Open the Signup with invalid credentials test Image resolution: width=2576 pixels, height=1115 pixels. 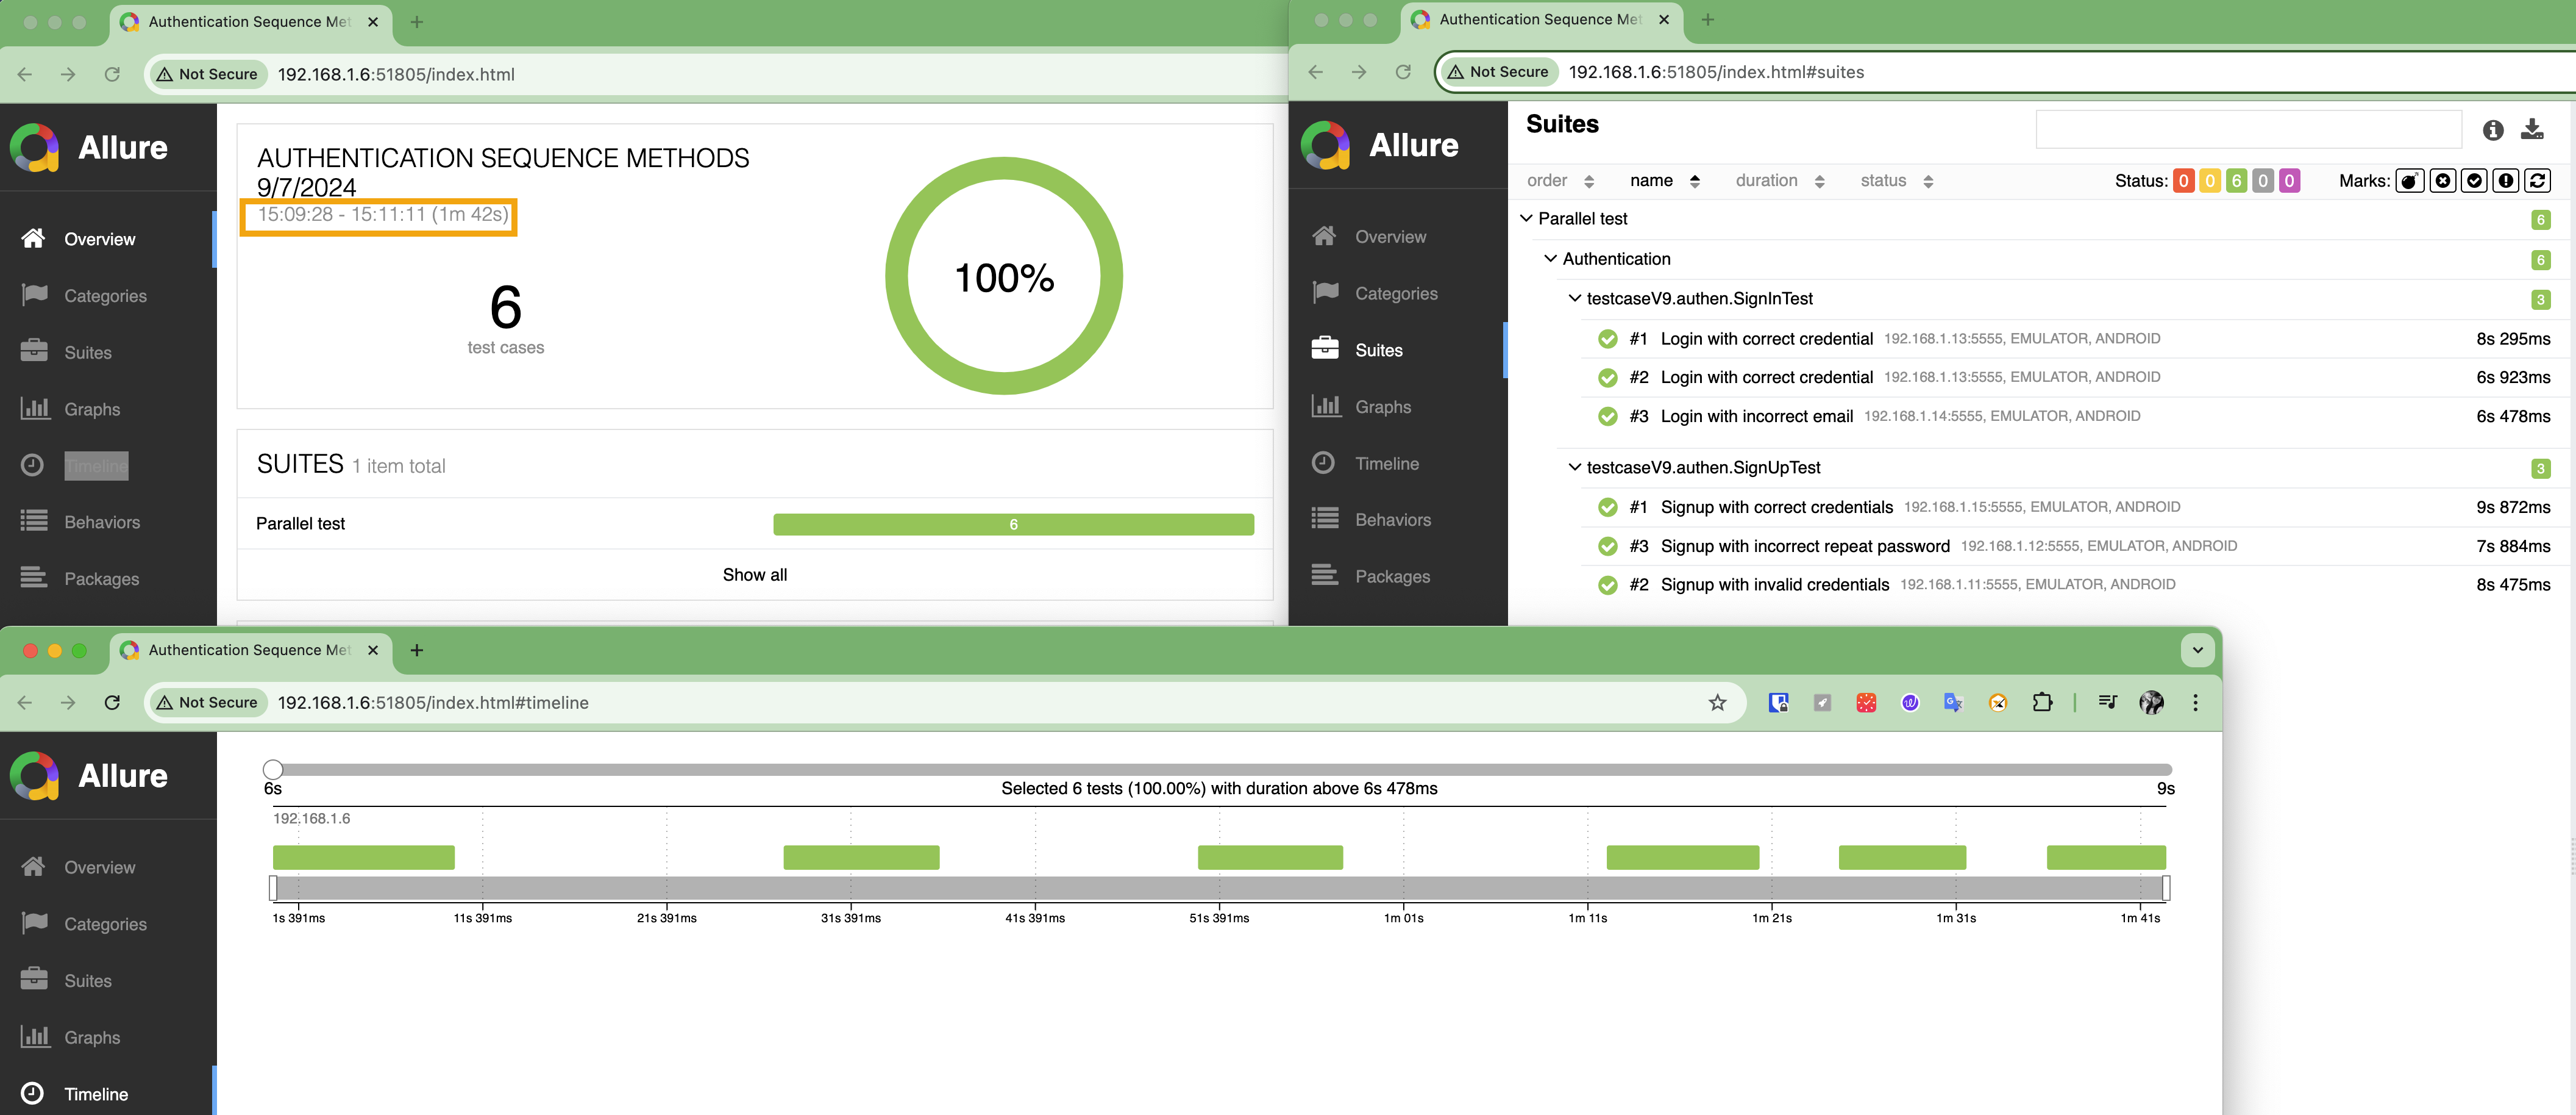pyautogui.click(x=1774, y=584)
